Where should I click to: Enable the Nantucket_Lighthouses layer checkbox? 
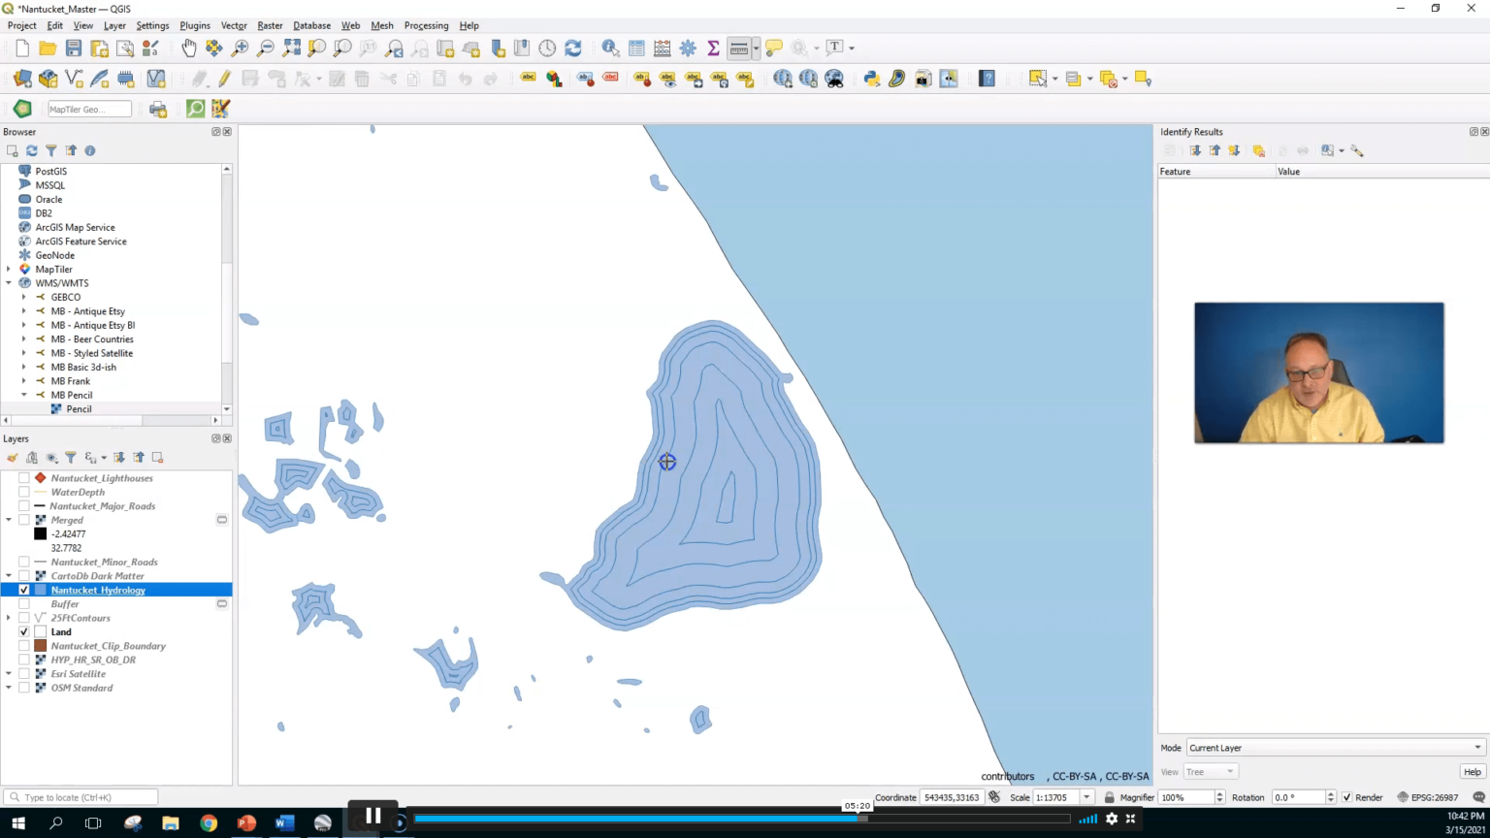click(24, 478)
